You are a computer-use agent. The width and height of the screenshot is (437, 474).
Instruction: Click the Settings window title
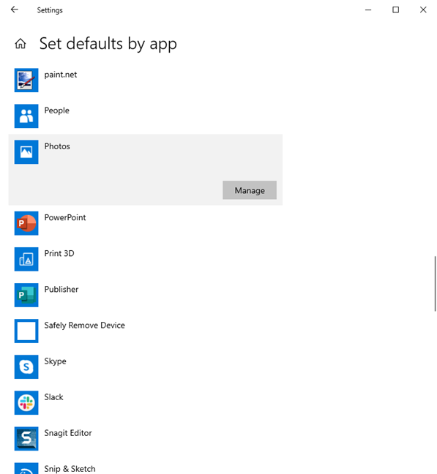tap(50, 10)
